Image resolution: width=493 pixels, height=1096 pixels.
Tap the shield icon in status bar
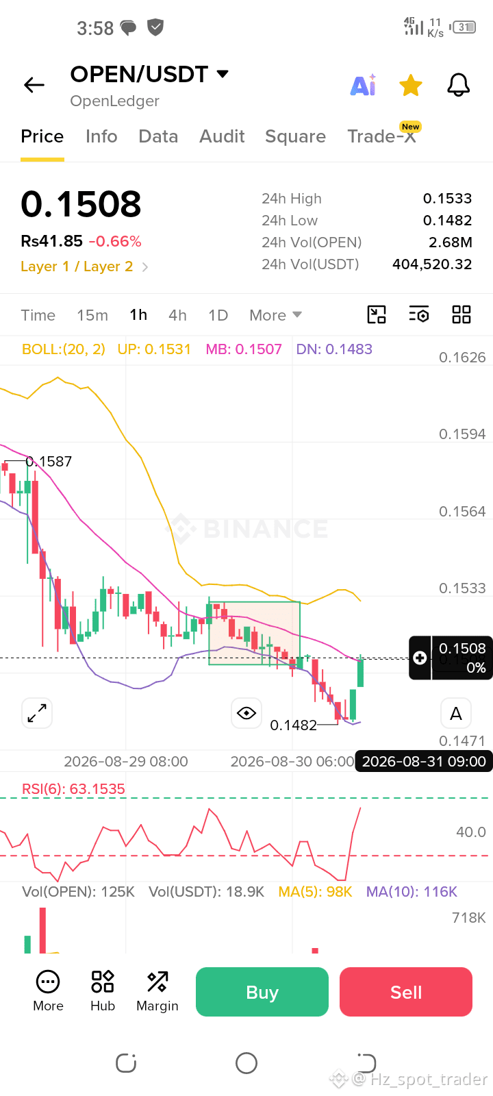155,27
